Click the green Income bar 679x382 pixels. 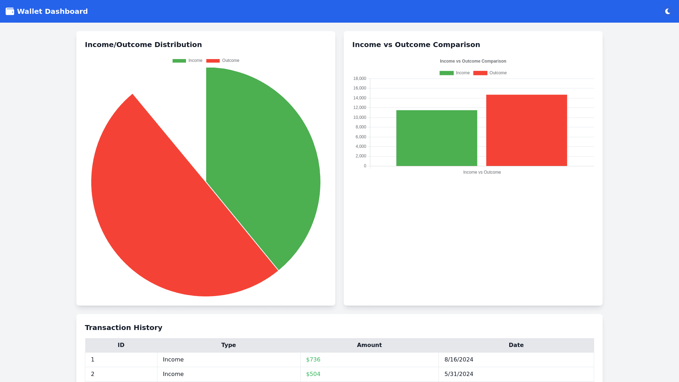click(x=436, y=138)
